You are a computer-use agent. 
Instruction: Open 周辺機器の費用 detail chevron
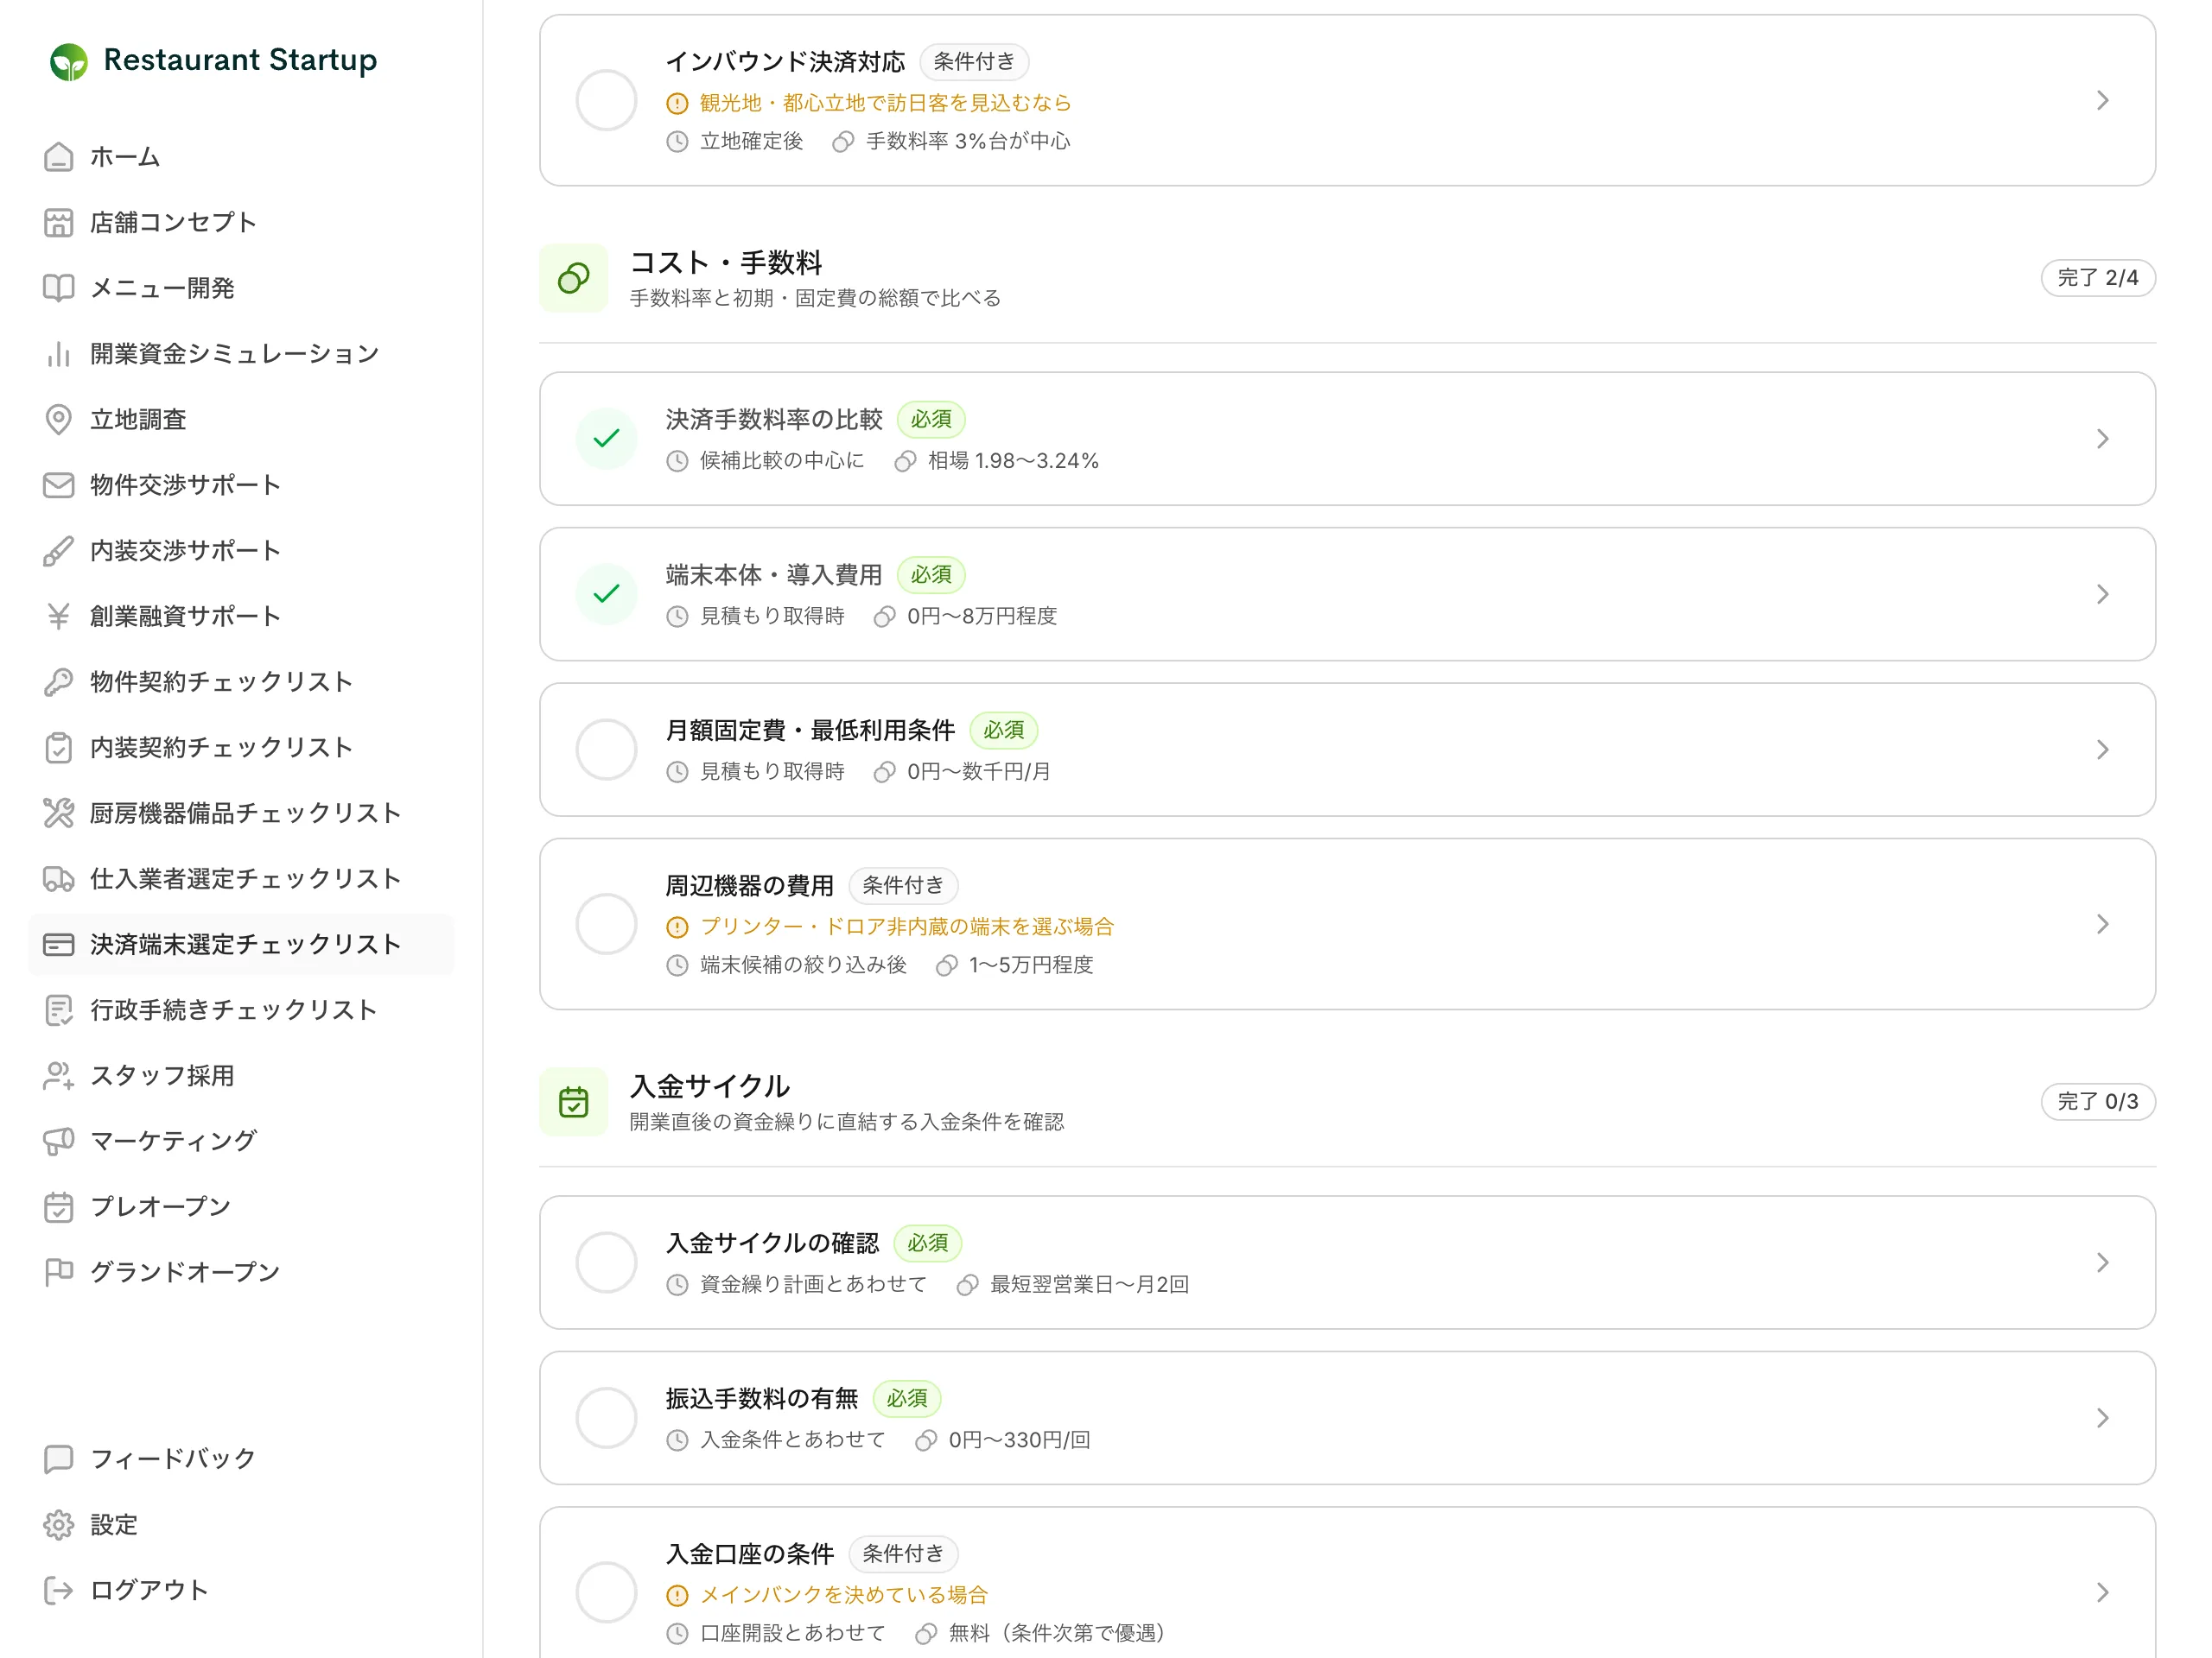click(x=2102, y=923)
